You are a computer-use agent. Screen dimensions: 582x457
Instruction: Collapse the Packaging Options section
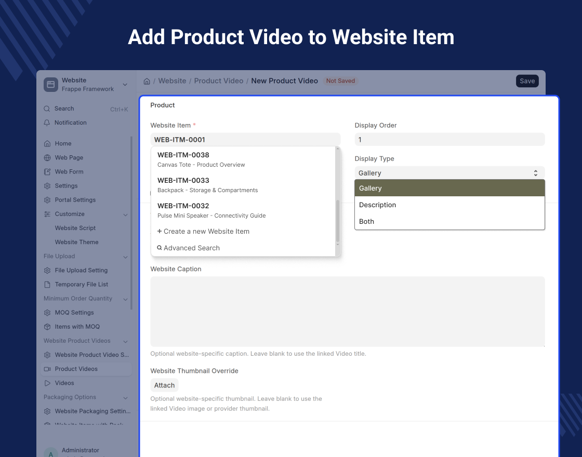point(125,398)
